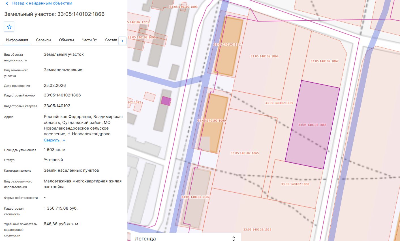Switch to the Сервисы tab

pos(44,40)
